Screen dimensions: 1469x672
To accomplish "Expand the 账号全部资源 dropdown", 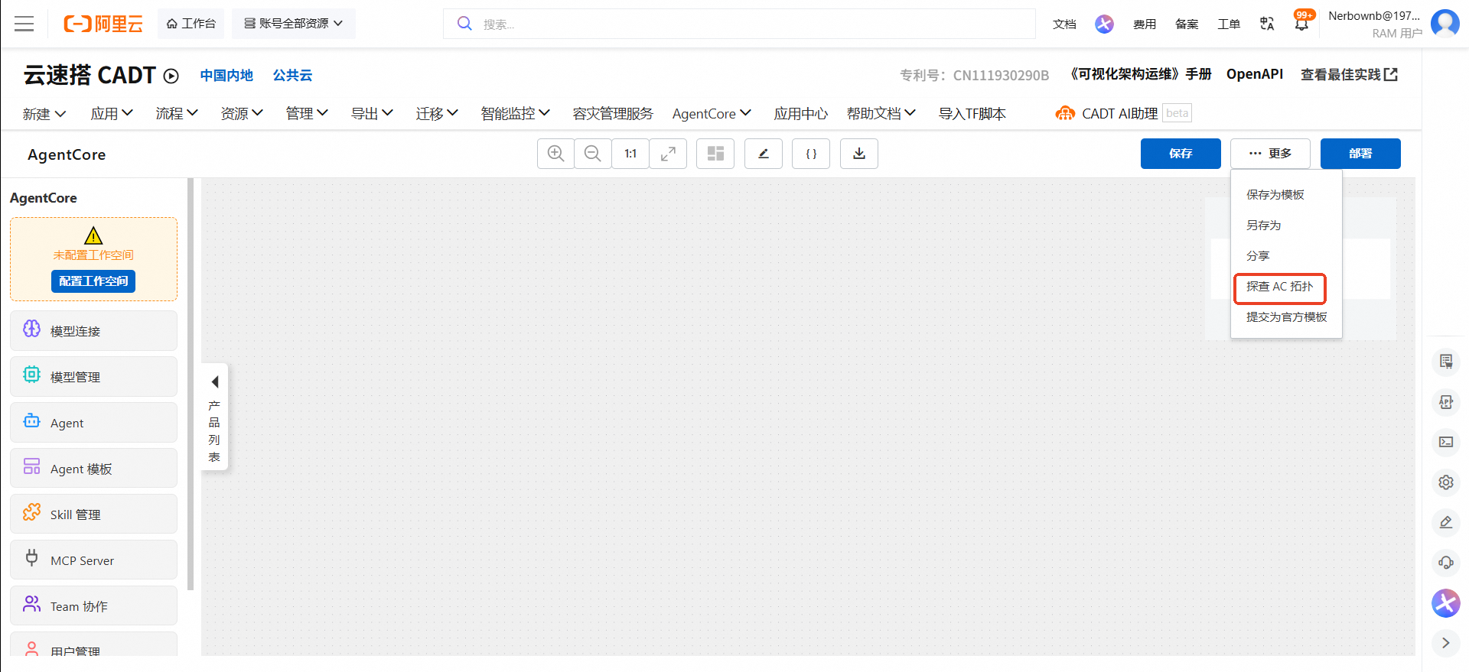I will pos(293,24).
